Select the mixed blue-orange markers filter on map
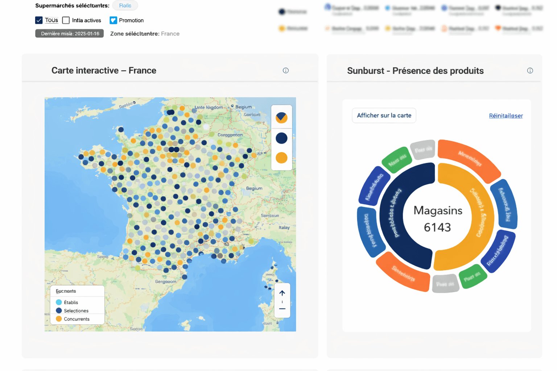 282,117
